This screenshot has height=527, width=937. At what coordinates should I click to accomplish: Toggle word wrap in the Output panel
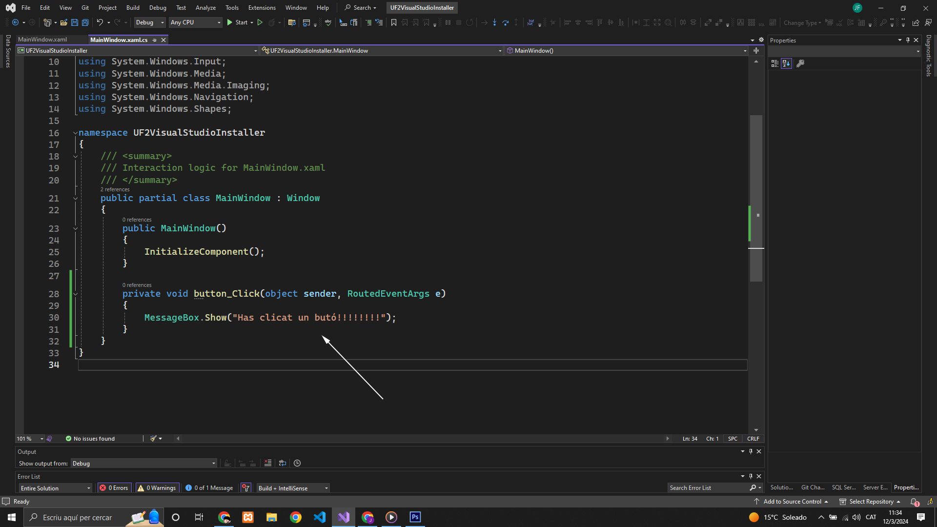pos(283,463)
